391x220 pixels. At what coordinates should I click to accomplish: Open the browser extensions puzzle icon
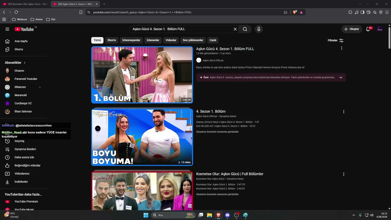[x=350, y=12]
